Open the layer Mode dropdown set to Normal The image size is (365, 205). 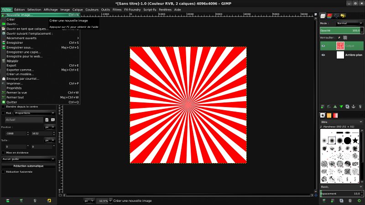coord(349,23)
